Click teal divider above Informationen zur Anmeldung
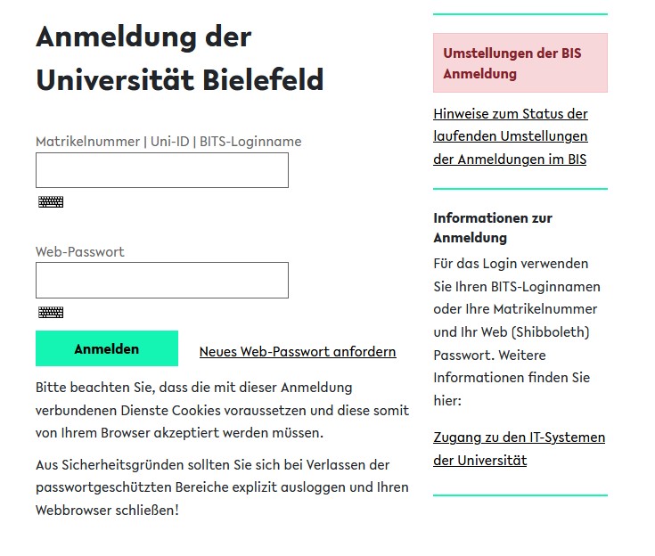This screenshot has width=655, height=556. coord(520,189)
